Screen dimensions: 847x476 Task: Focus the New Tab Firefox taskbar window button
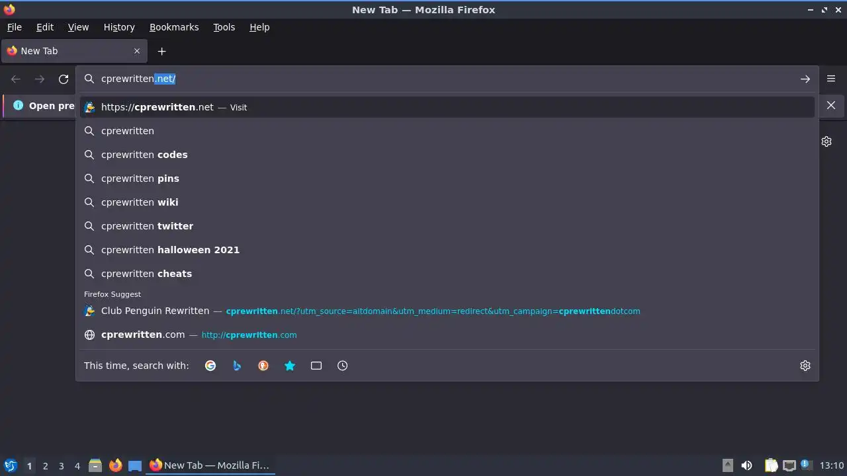(x=210, y=465)
